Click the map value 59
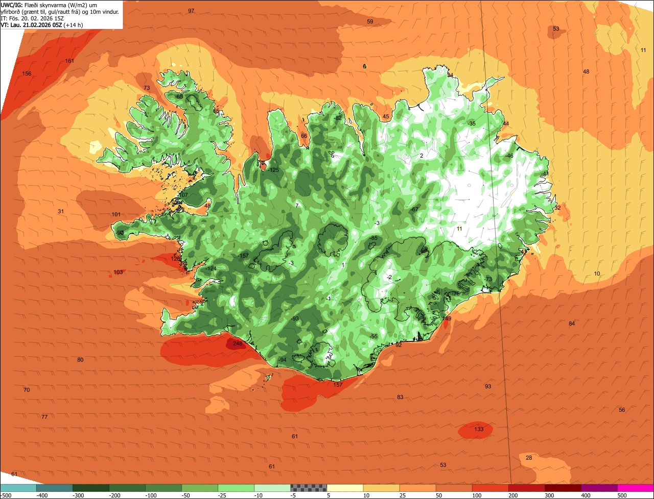 tap(370, 21)
